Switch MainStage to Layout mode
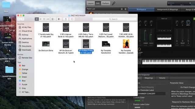The width and height of the screenshot is (195, 109). tap(90, 3)
